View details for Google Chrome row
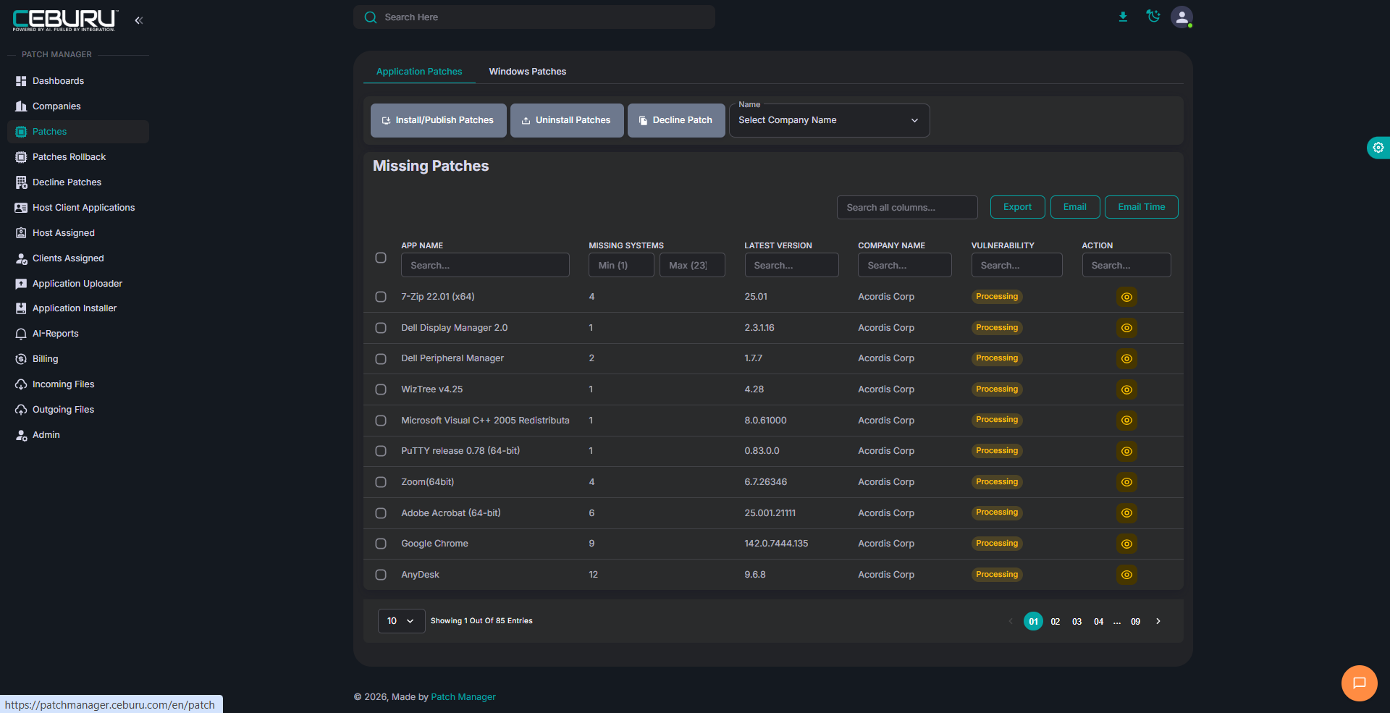Screen dimensions: 1390x713 tap(1126, 544)
